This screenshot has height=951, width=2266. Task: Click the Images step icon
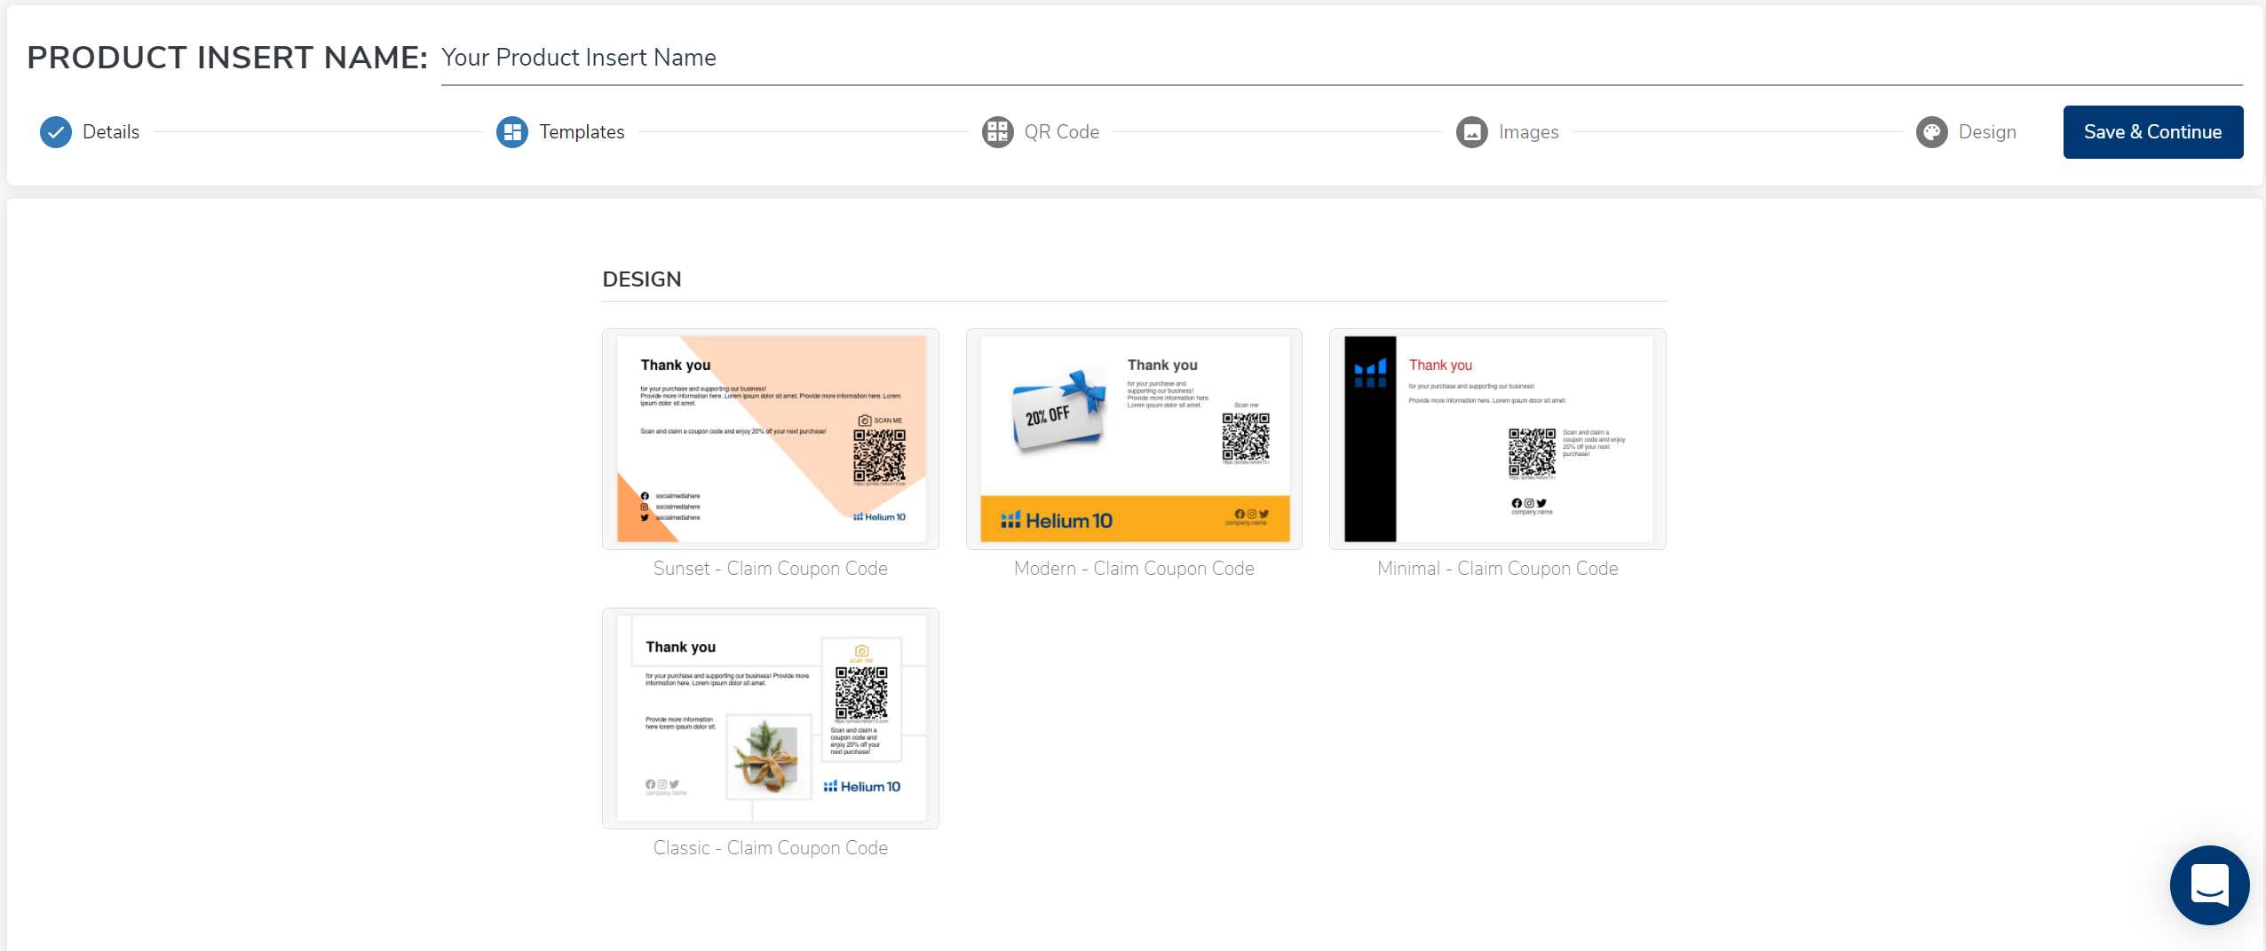click(1471, 132)
